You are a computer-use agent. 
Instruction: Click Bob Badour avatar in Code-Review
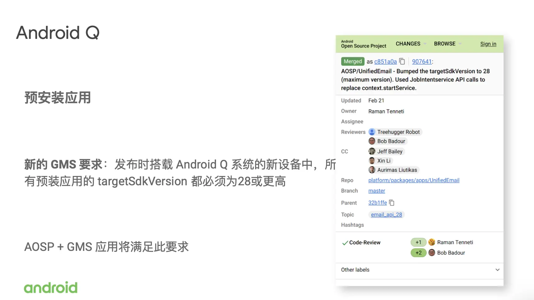[x=432, y=253]
